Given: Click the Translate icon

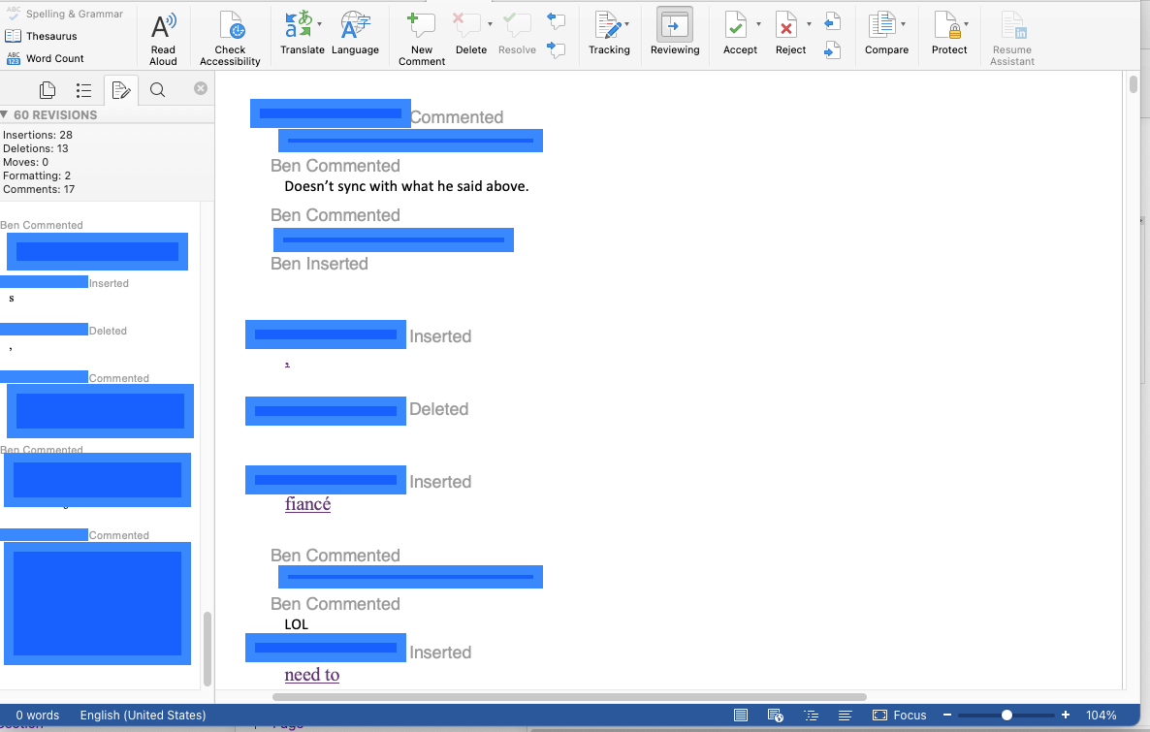Looking at the screenshot, I should (298, 24).
